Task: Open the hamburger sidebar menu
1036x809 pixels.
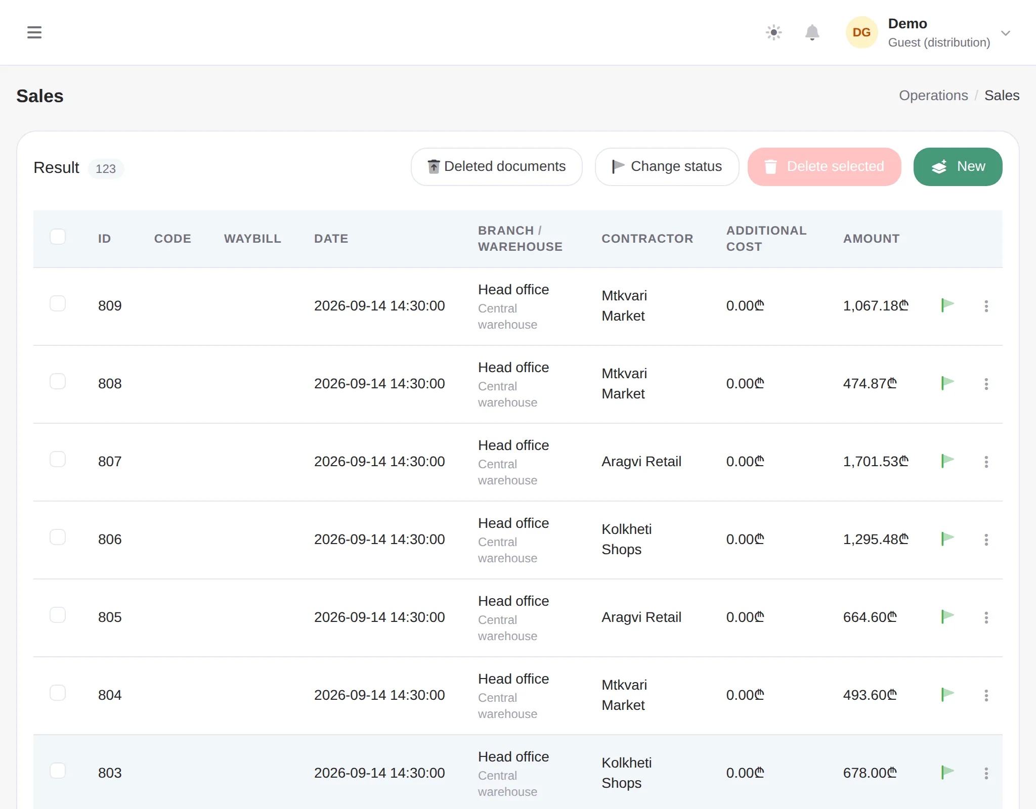Action: (x=34, y=32)
